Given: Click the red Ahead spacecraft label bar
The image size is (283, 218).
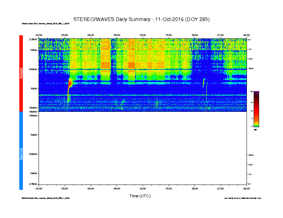Looking at the screenshot, I should [21, 73].
